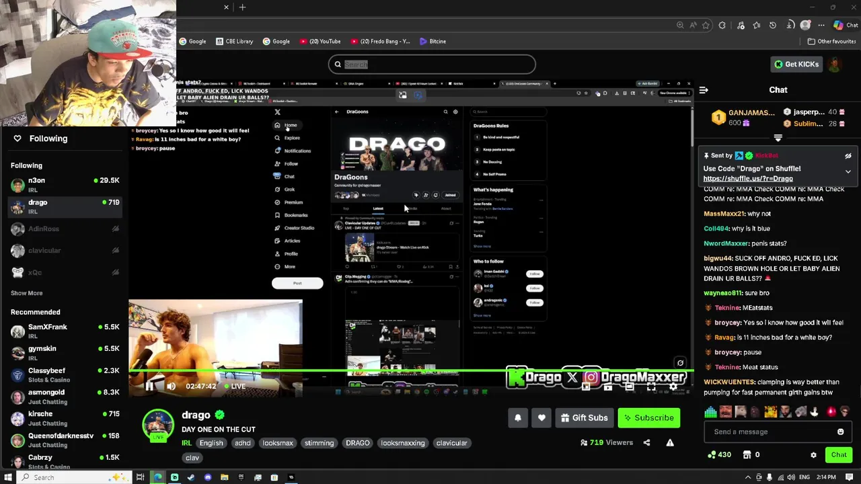Subscribe to drago's channel
Screen dimensions: 861x484
click(649, 417)
